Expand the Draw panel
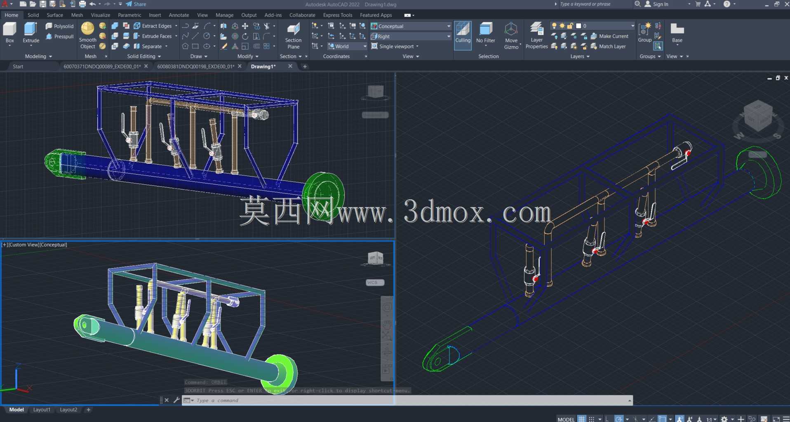The image size is (790, 422). [199, 56]
